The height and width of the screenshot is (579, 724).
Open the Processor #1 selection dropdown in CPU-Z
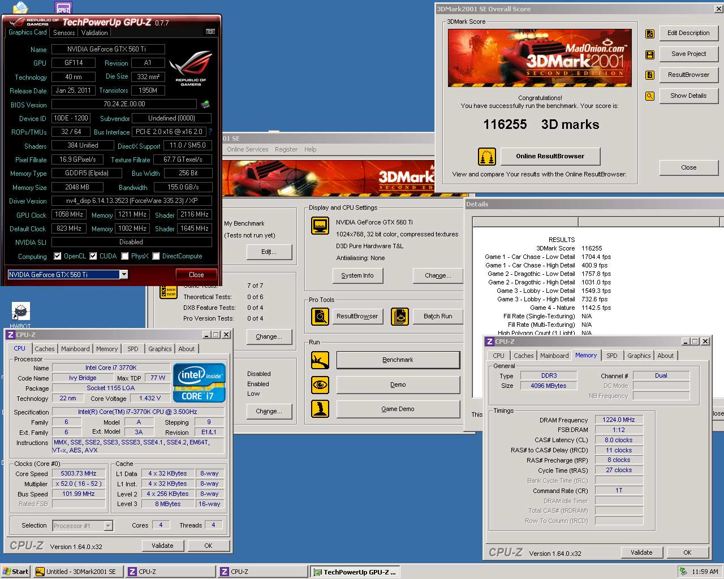[x=109, y=526]
